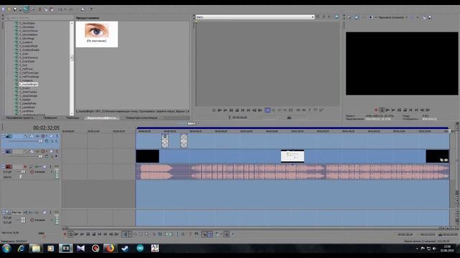The height and width of the screenshot is (258, 460).
Task: Click Play From Start in timeline transport
Action: click(x=76, y=234)
